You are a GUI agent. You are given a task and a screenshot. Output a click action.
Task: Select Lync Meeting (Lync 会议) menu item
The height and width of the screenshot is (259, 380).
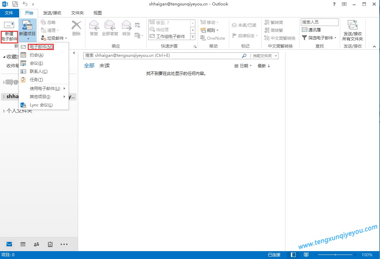44,105
